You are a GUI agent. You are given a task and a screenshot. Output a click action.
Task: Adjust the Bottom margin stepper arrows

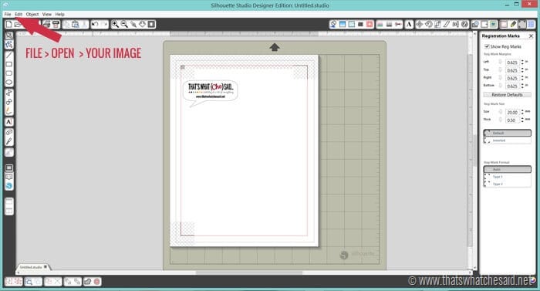point(522,86)
